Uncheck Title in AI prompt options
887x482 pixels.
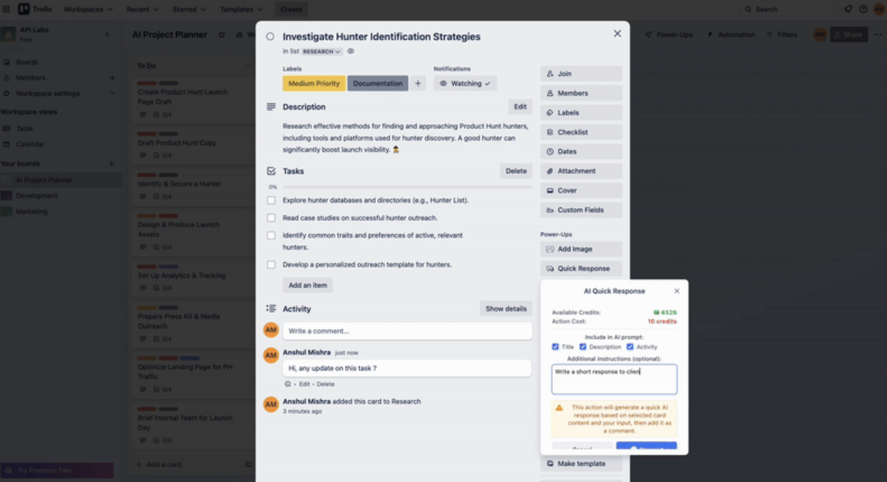point(556,347)
